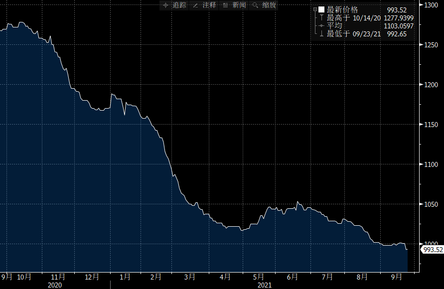Click the 注释 pencil icon

[196, 5]
